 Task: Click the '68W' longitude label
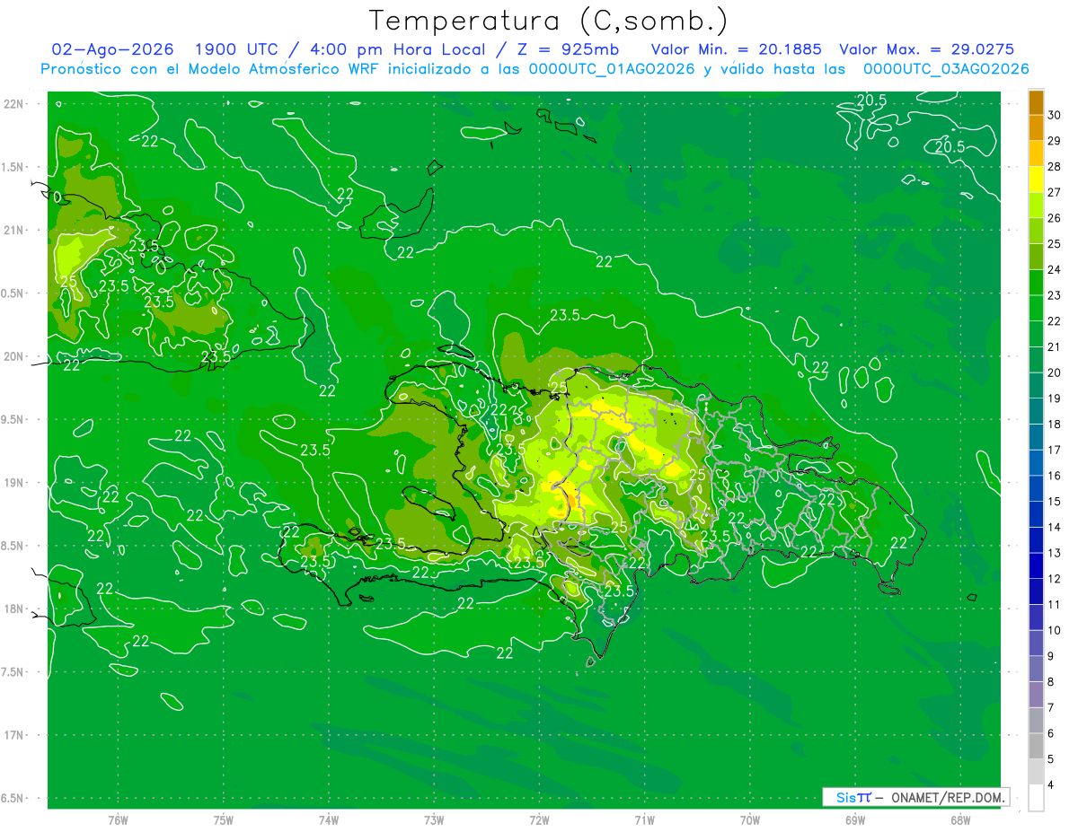(x=960, y=820)
